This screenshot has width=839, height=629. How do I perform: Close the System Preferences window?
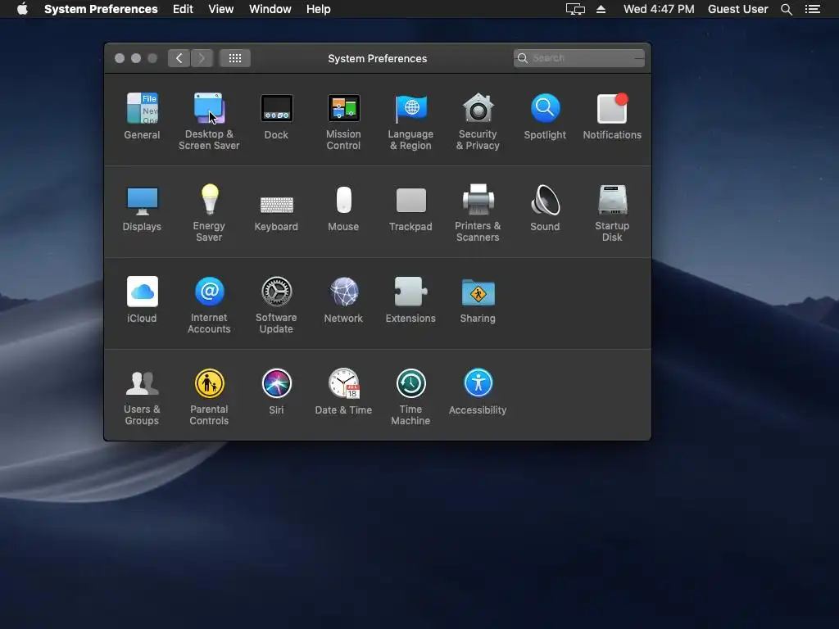tap(120, 58)
